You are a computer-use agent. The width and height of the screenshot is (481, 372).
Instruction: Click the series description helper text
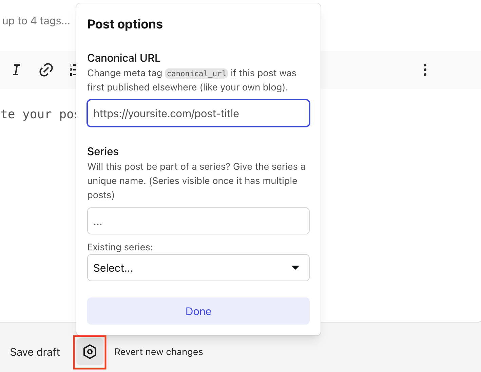coord(196,181)
